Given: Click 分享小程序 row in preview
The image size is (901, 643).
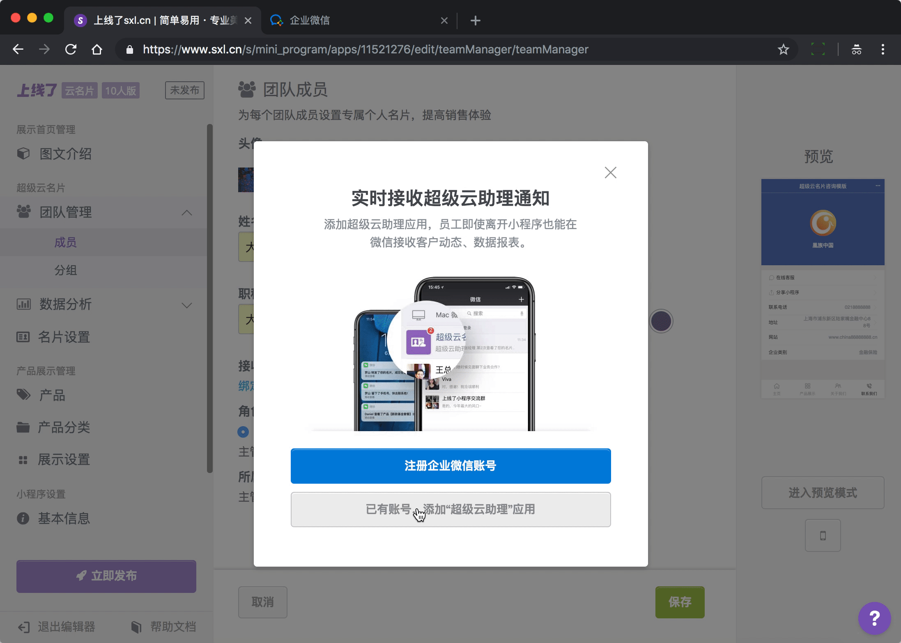Looking at the screenshot, I should point(823,292).
